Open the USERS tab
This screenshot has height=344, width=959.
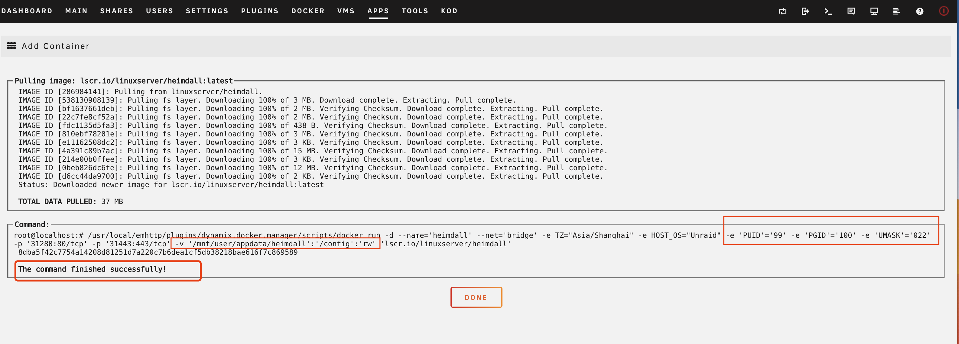point(159,11)
